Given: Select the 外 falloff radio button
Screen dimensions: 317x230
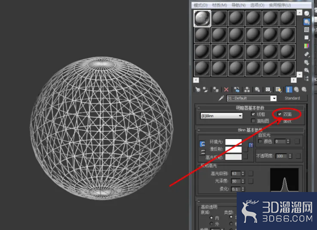Looking at the screenshot, I should pyautogui.click(x=212, y=224).
